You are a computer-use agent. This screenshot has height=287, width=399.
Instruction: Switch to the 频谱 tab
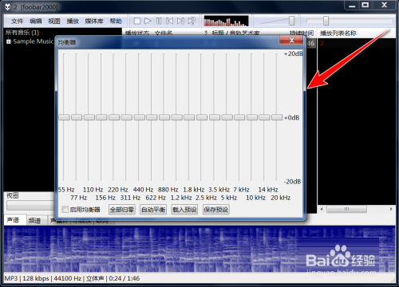[x=34, y=221]
